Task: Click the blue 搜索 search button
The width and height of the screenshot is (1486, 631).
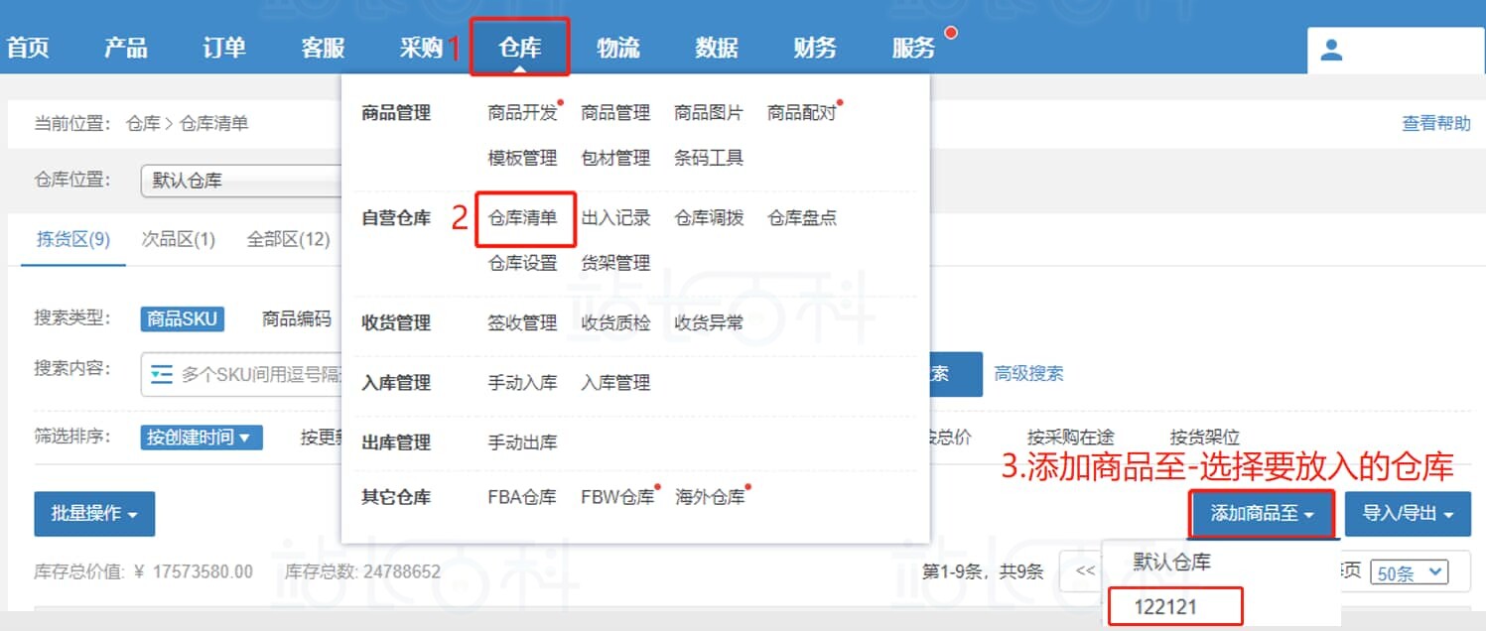Action: (937, 374)
